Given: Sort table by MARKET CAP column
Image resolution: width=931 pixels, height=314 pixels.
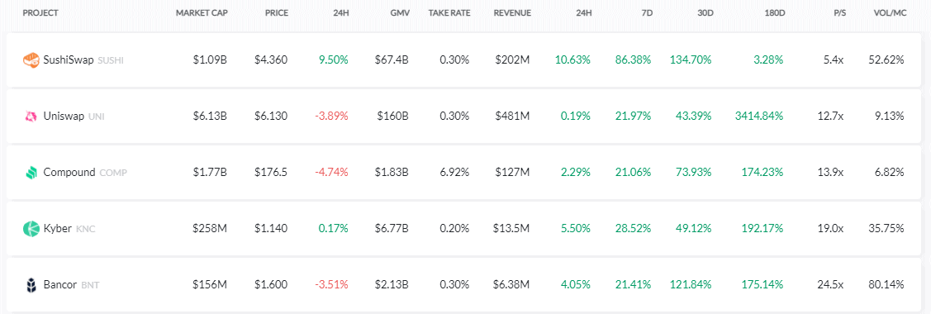Looking at the screenshot, I should 202,12.
